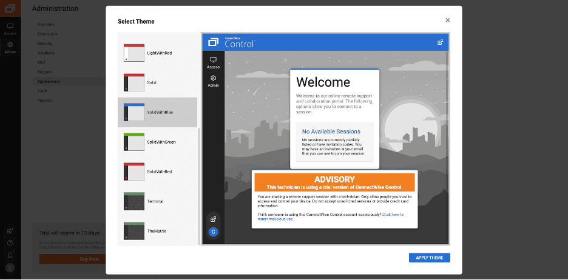Click the Admin gear icon in preview
The image size is (568, 280).
[213, 79]
